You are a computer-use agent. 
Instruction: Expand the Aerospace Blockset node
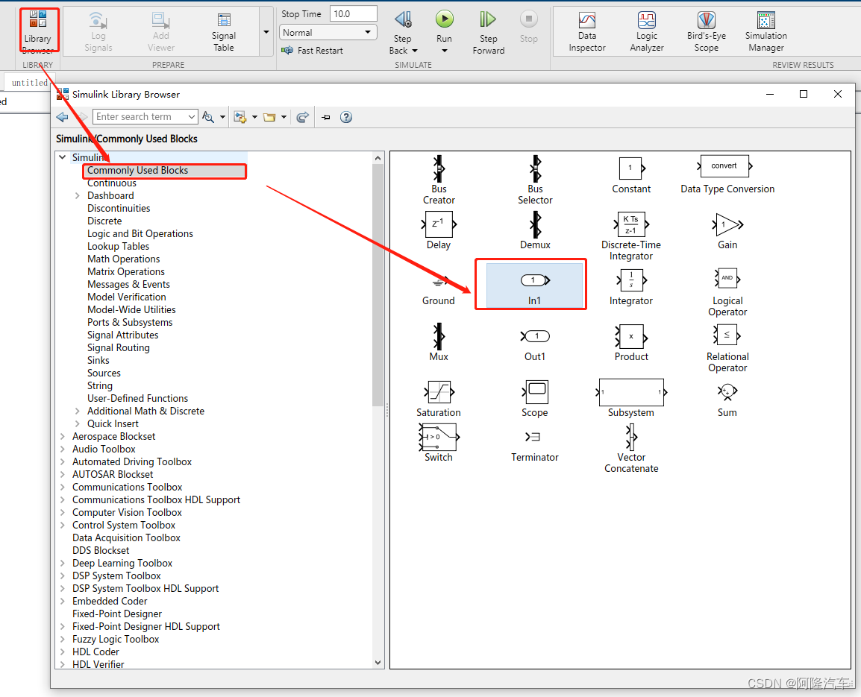point(63,436)
